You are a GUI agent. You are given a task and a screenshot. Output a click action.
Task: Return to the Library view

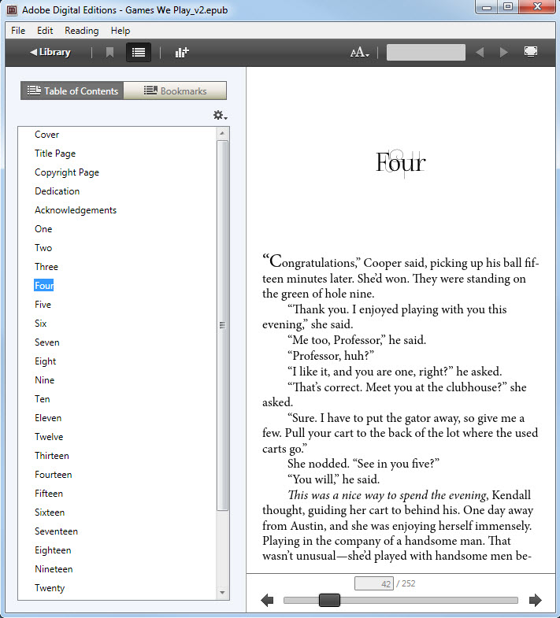(x=50, y=53)
